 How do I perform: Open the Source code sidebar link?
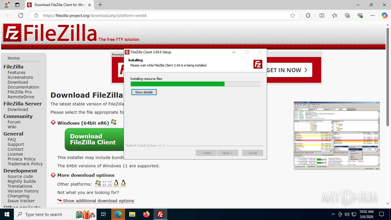20,176
